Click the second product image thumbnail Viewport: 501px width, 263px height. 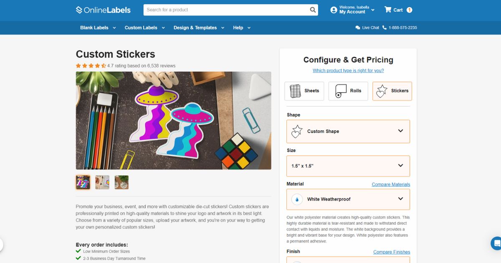tap(102, 182)
